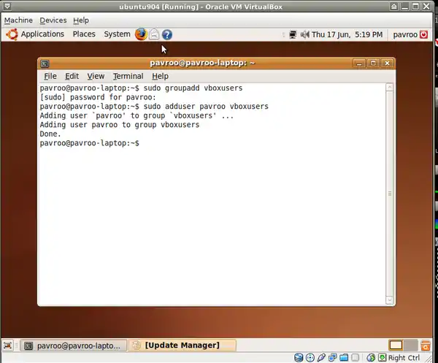Image resolution: width=438 pixels, height=363 pixels.
Task: Click the red power button next to pavroo
Action: (x=424, y=34)
